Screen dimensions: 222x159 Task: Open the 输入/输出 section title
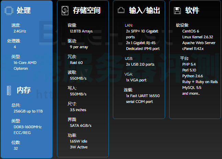[144, 10]
